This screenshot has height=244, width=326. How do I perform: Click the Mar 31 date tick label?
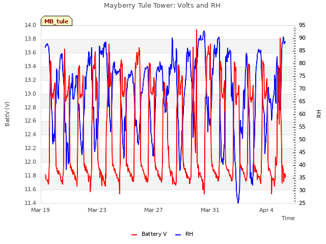point(210,210)
